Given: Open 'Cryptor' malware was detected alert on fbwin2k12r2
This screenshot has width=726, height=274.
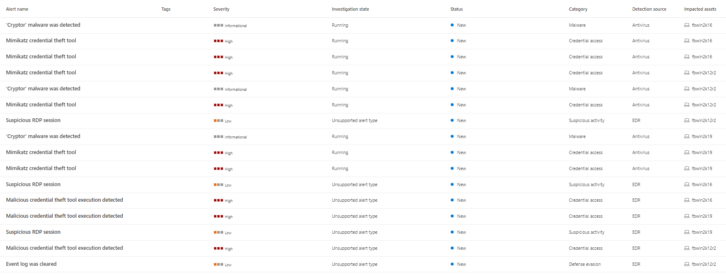Looking at the screenshot, I should click(43, 89).
